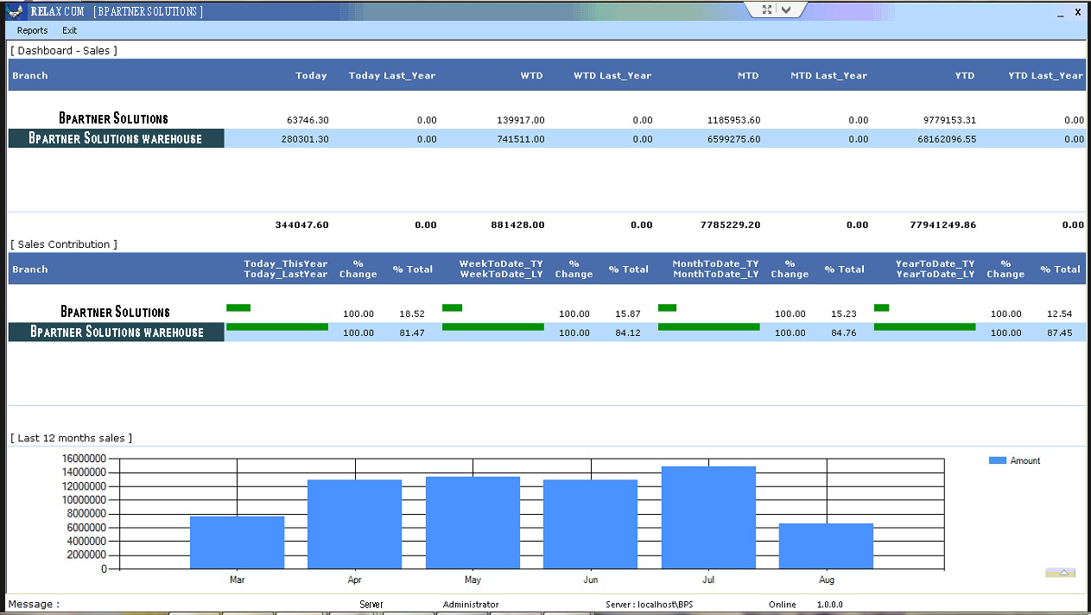Click the WeekToDate_TY column header
The width and height of the screenshot is (1091, 615).
[x=501, y=264]
